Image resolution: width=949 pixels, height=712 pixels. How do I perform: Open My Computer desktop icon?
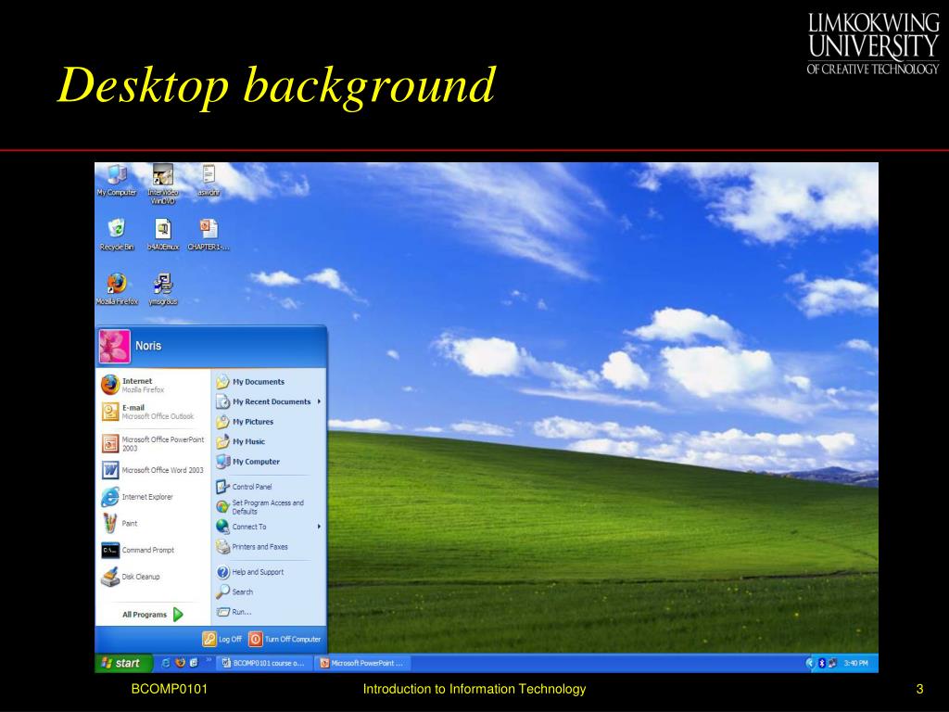pyautogui.click(x=116, y=180)
